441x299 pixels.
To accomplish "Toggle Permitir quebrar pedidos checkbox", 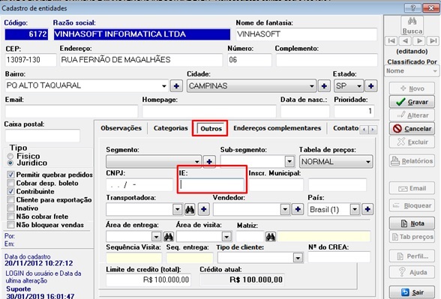I will click(10, 175).
